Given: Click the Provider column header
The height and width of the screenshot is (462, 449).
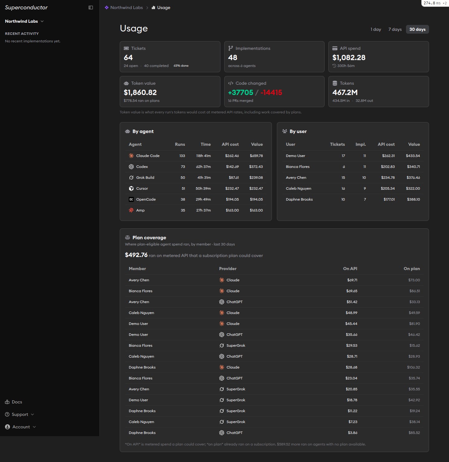Looking at the screenshot, I should point(228,269).
